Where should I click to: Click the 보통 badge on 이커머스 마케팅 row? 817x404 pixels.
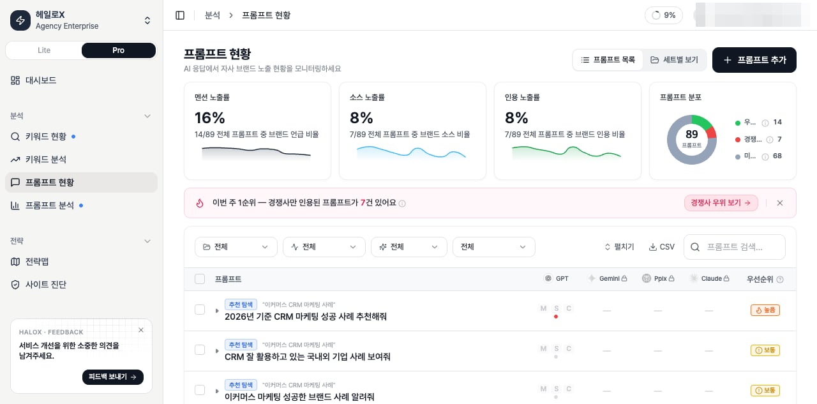tap(765, 390)
